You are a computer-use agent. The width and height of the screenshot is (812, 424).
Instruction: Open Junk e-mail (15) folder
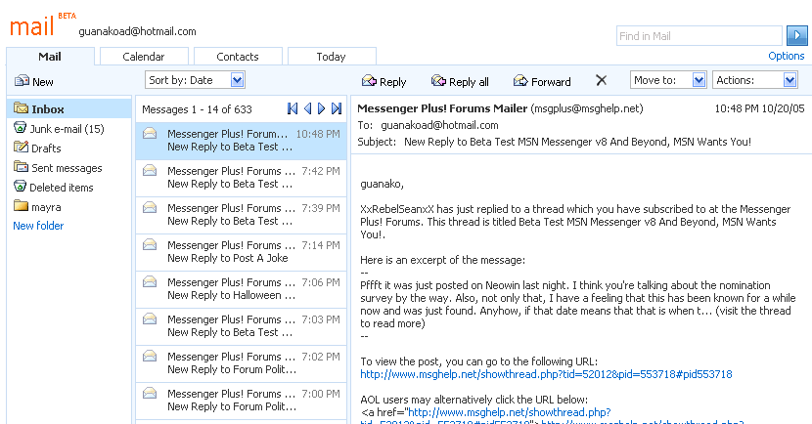(x=67, y=129)
